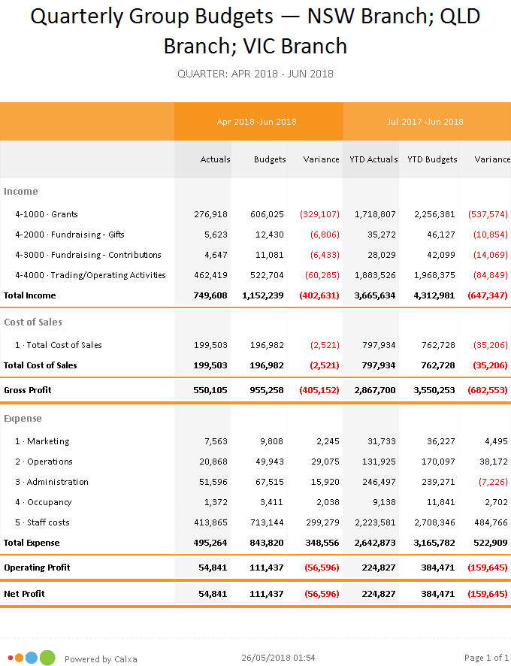
Task: Click the green circle in Calxa logo
Action: coord(47,658)
